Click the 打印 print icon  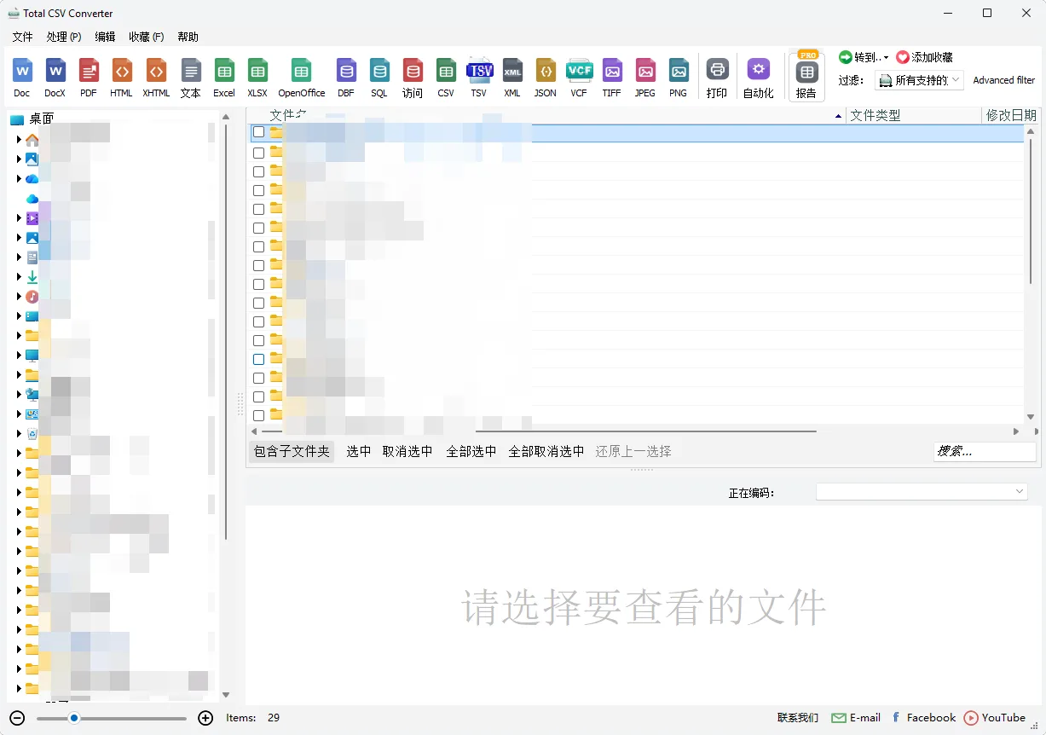(x=717, y=78)
